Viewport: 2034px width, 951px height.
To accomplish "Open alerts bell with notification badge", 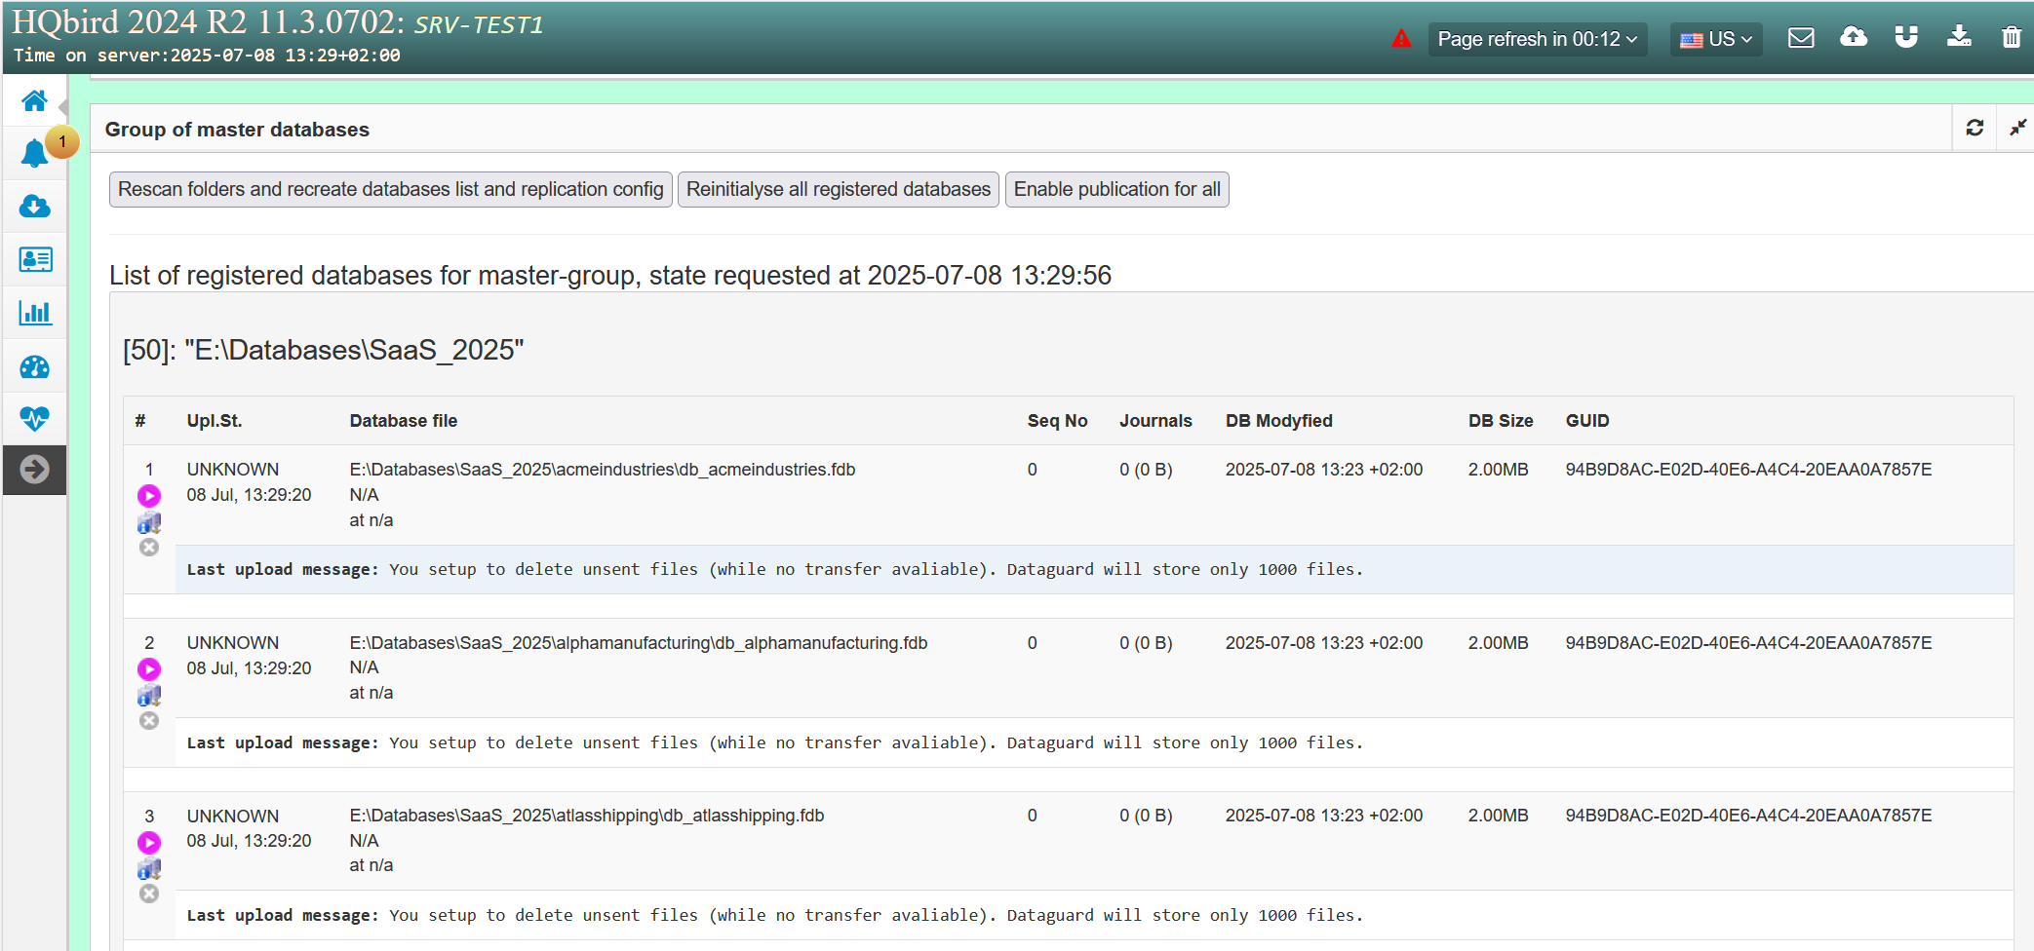I will click(x=34, y=153).
